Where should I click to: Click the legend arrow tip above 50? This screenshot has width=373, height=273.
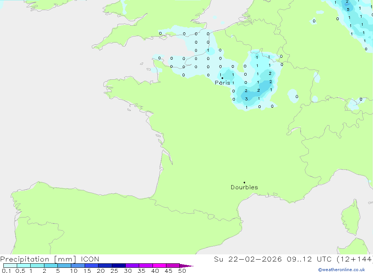[187, 266]
